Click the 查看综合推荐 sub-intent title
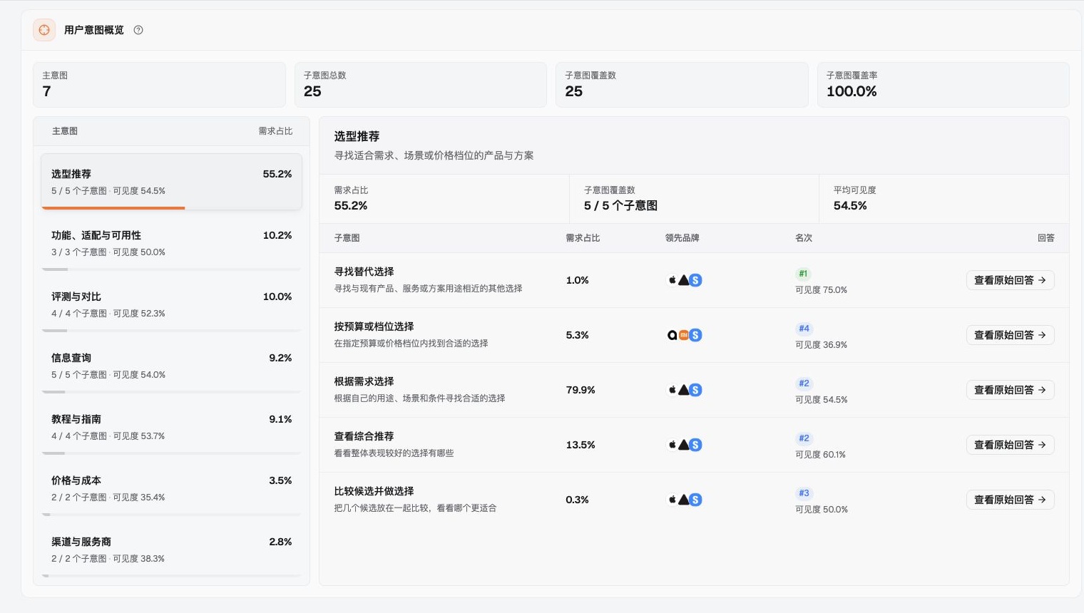Viewport: 1084px width, 613px height. [364, 436]
